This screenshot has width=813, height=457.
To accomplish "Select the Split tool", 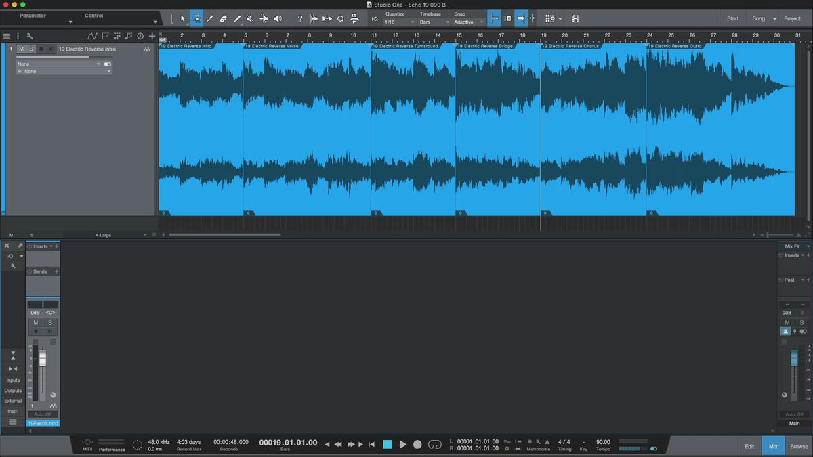I will [x=209, y=19].
